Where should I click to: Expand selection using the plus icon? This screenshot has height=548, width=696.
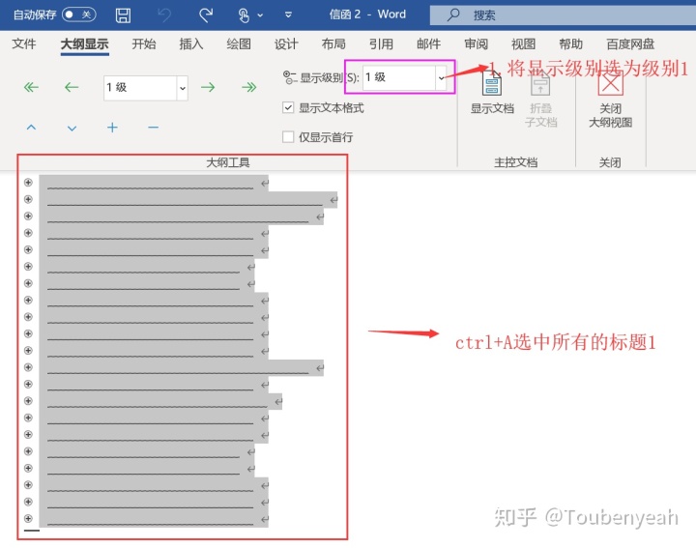[x=112, y=128]
